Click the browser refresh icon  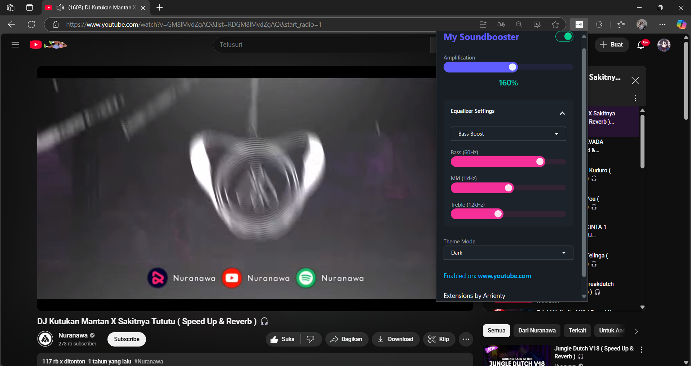[31, 25]
